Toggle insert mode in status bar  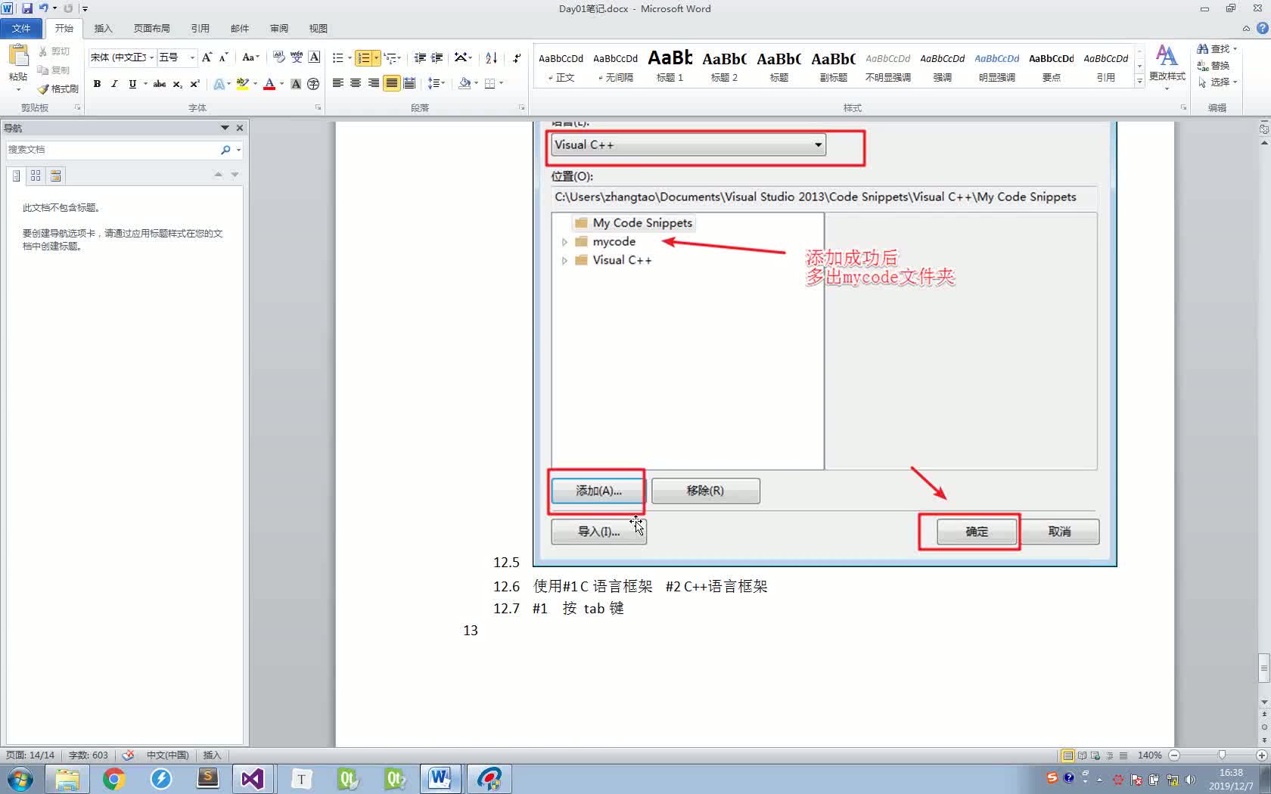[x=212, y=755]
